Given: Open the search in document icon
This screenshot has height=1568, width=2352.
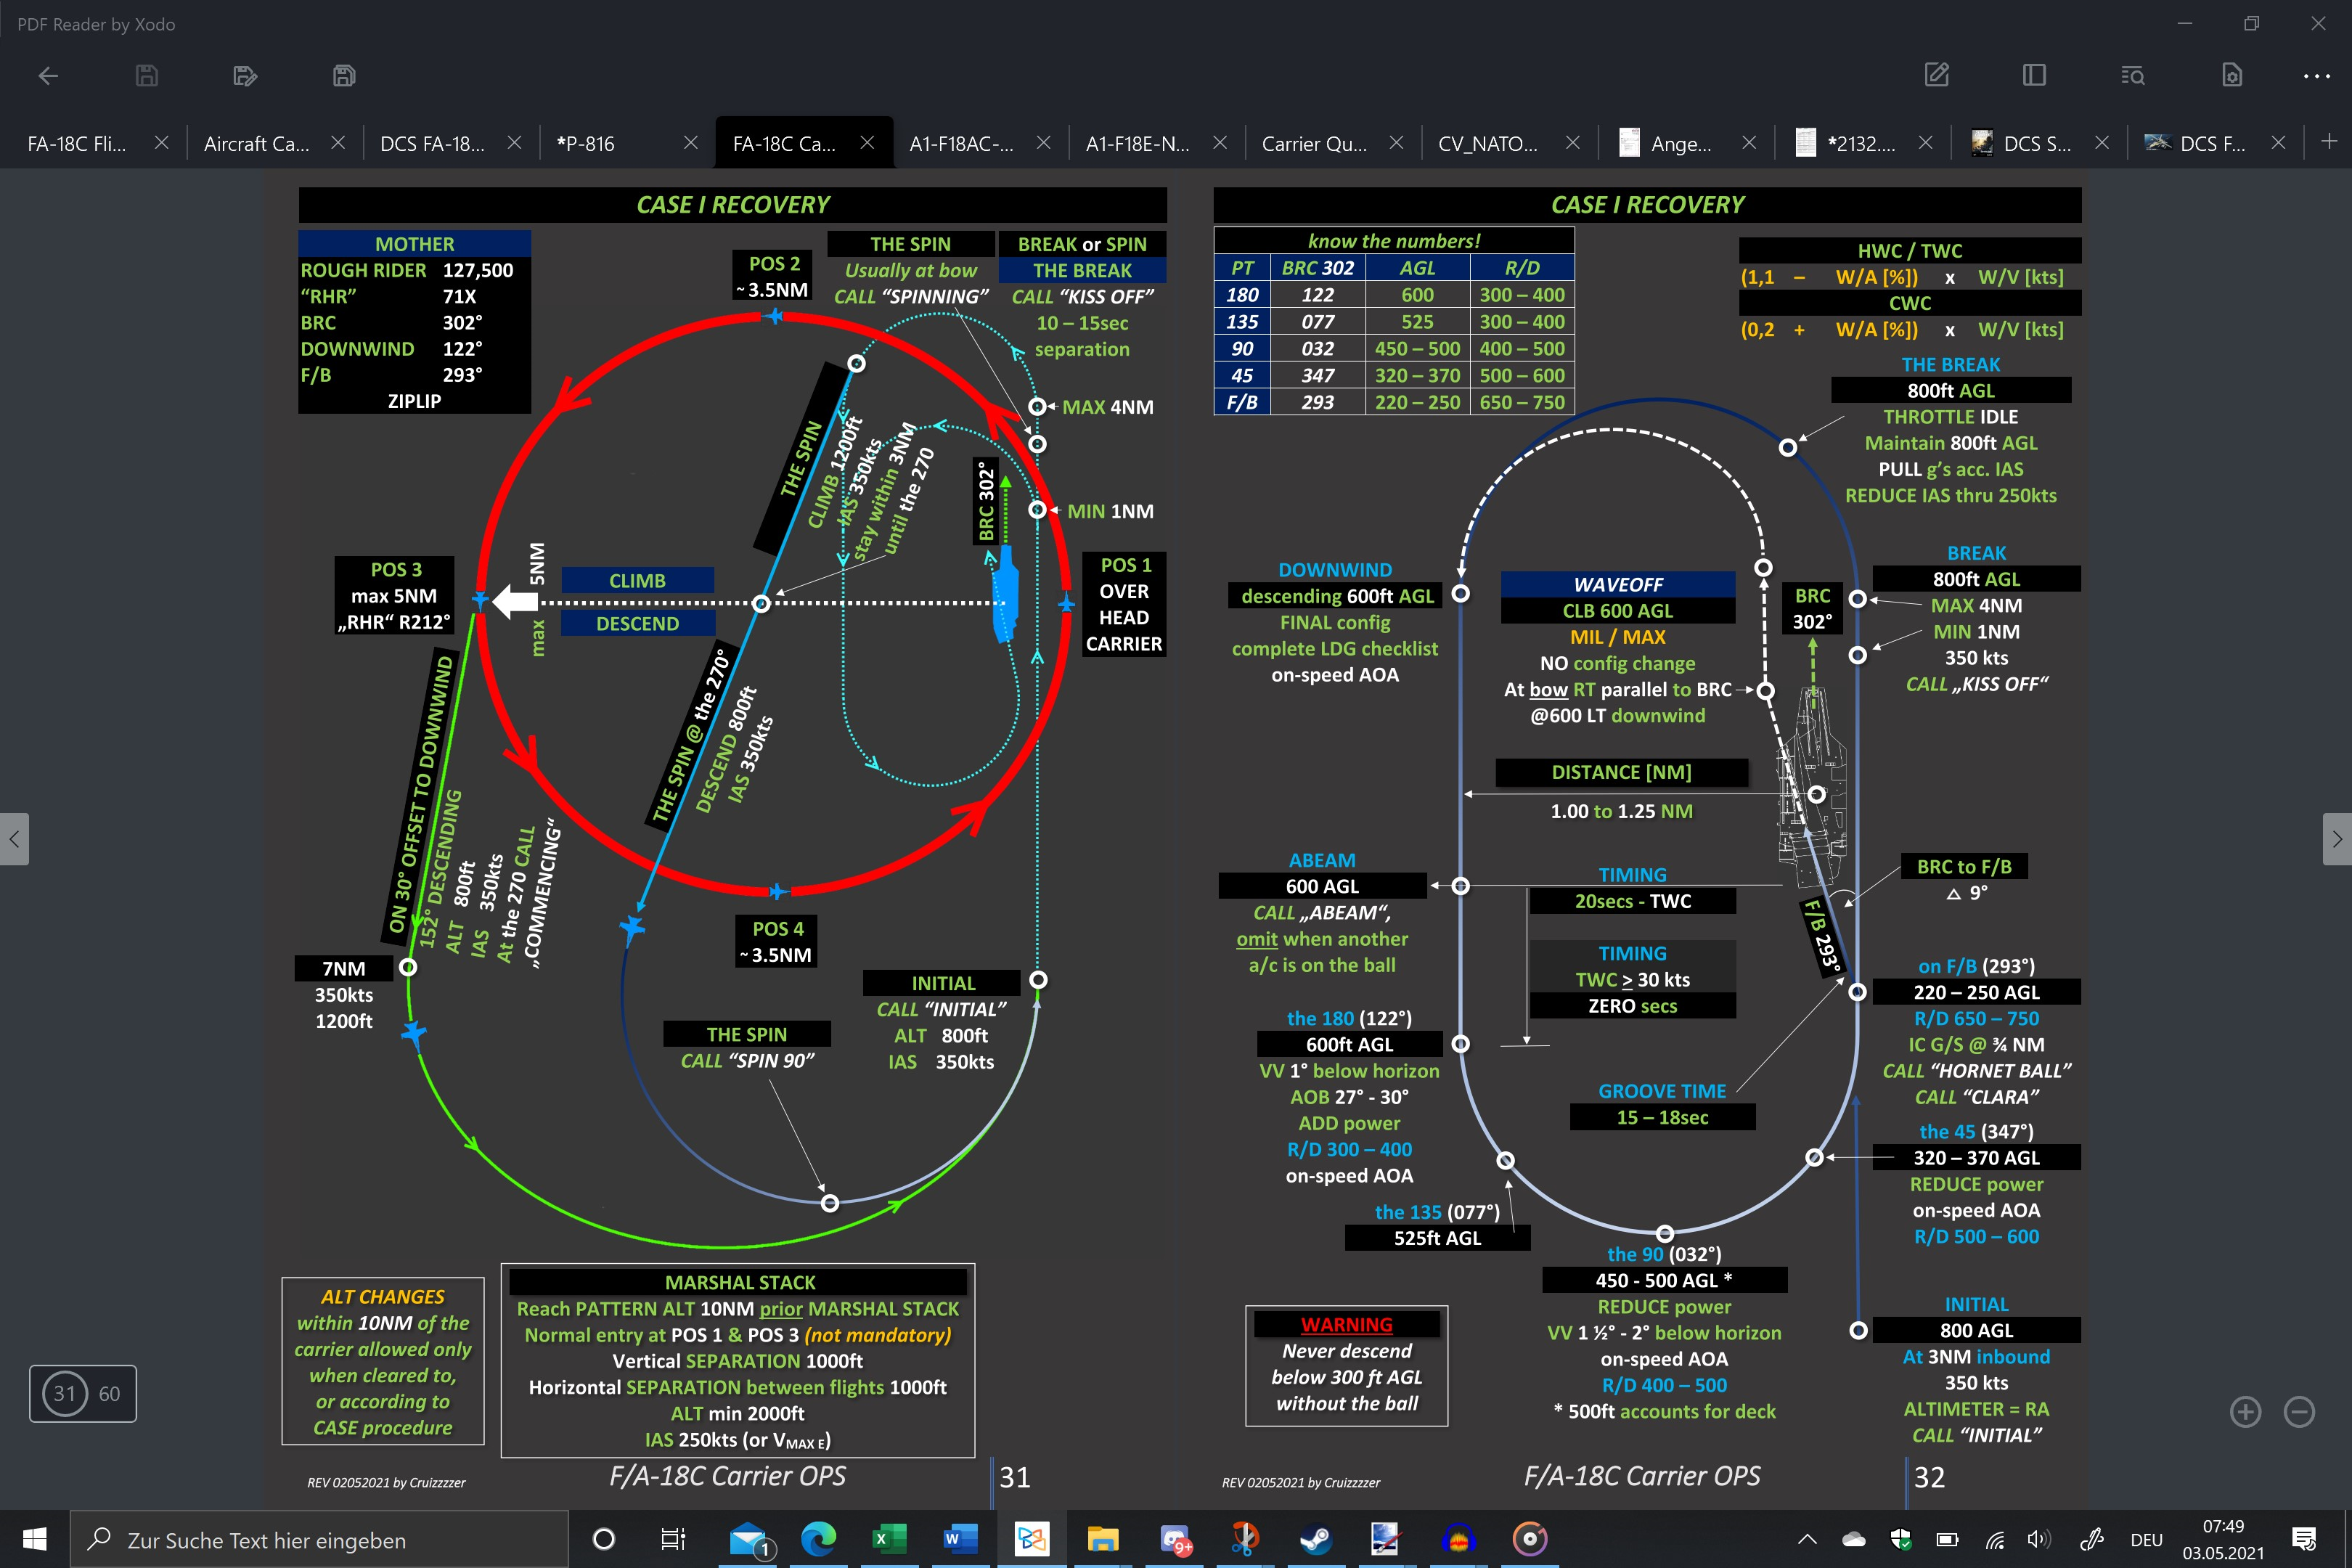Looking at the screenshot, I should (x=2132, y=75).
